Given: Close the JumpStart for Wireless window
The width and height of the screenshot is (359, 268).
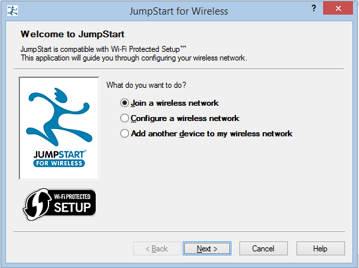Looking at the screenshot, I should 338,8.
